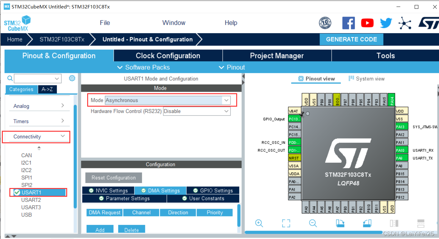This screenshot has height=239, width=439.
Task: Click the DMA Settings check icon
Action: click(x=143, y=191)
